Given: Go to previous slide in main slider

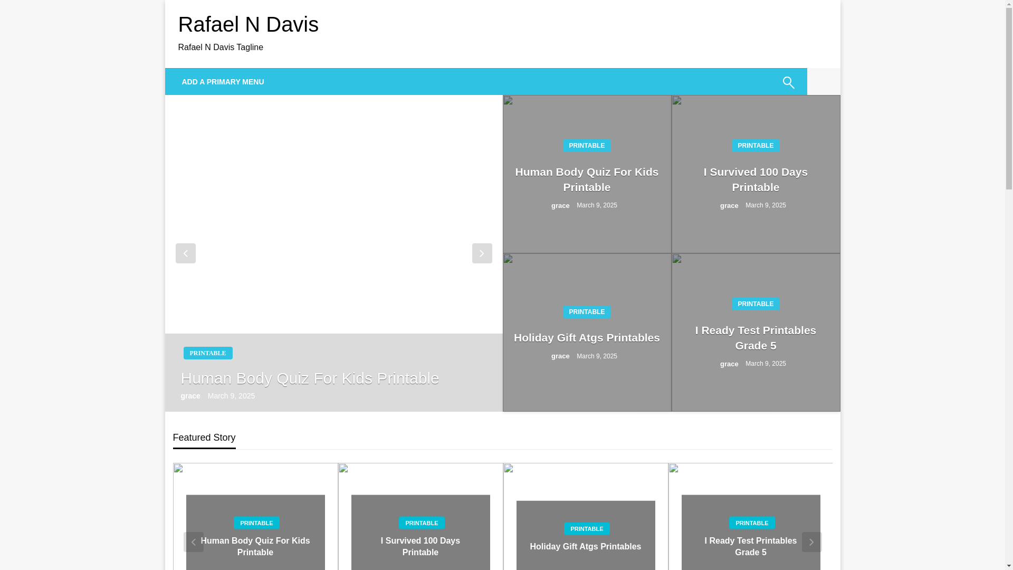Looking at the screenshot, I should pos(185,253).
